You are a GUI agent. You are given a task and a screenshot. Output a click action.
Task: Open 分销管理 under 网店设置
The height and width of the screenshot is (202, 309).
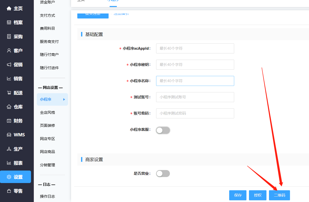pyautogui.click(x=48, y=165)
